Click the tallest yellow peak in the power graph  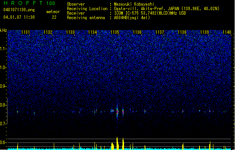coord(117,143)
